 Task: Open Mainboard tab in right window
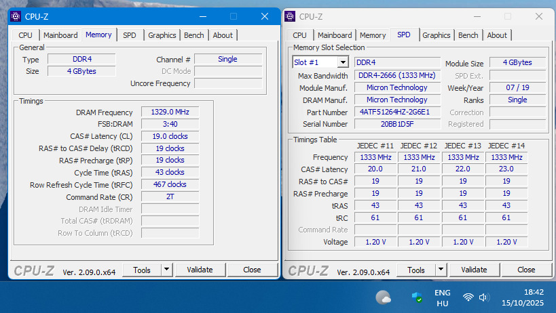pos(335,35)
